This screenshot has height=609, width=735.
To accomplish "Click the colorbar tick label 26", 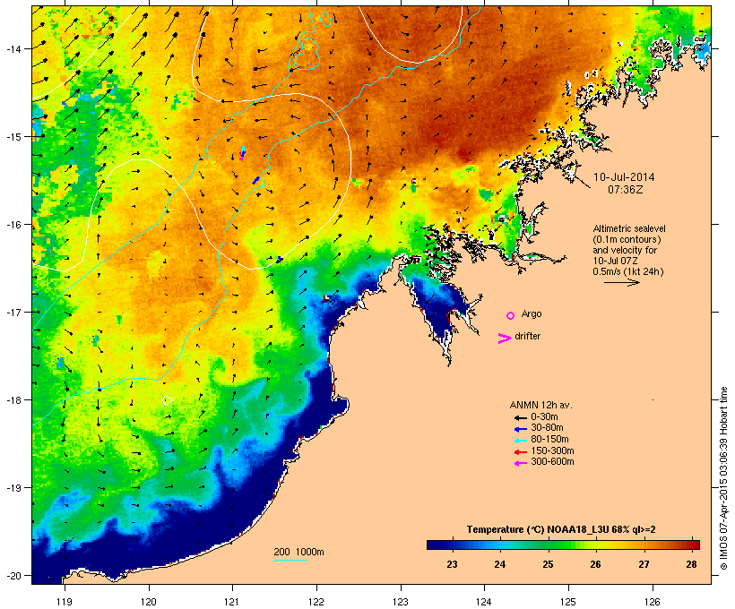I will 595,564.
